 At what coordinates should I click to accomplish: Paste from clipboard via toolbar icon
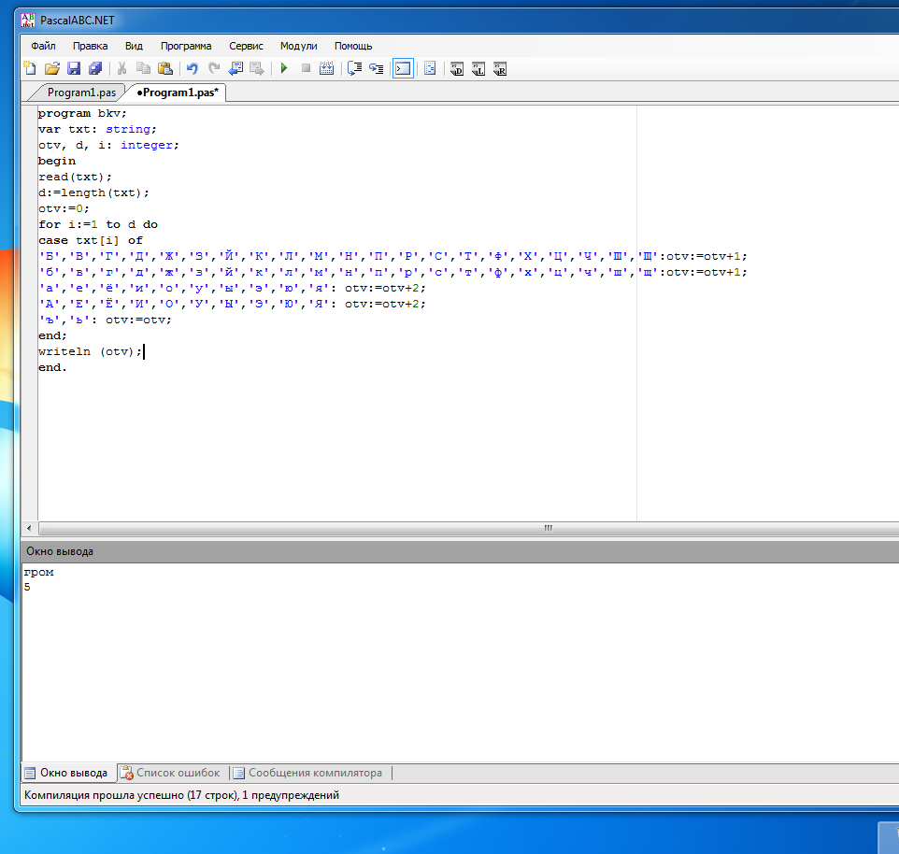[x=165, y=68]
